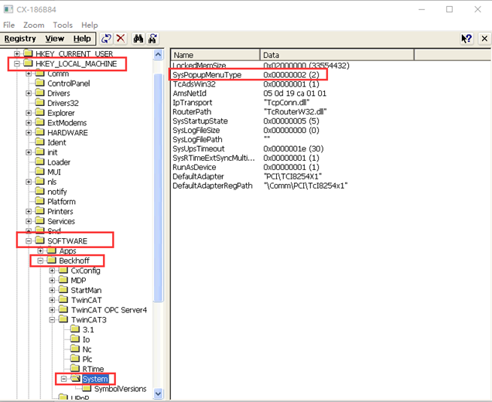The image size is (492, 402).
Task: Click the tree vertical scrollbar thumb
Action: click(x=158, y=187)
